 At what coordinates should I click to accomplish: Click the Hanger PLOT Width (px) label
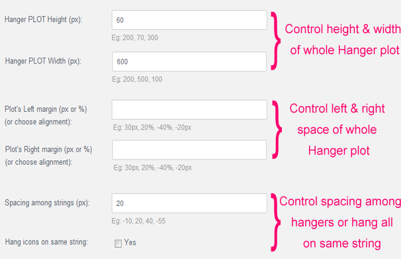pos(43,61)
